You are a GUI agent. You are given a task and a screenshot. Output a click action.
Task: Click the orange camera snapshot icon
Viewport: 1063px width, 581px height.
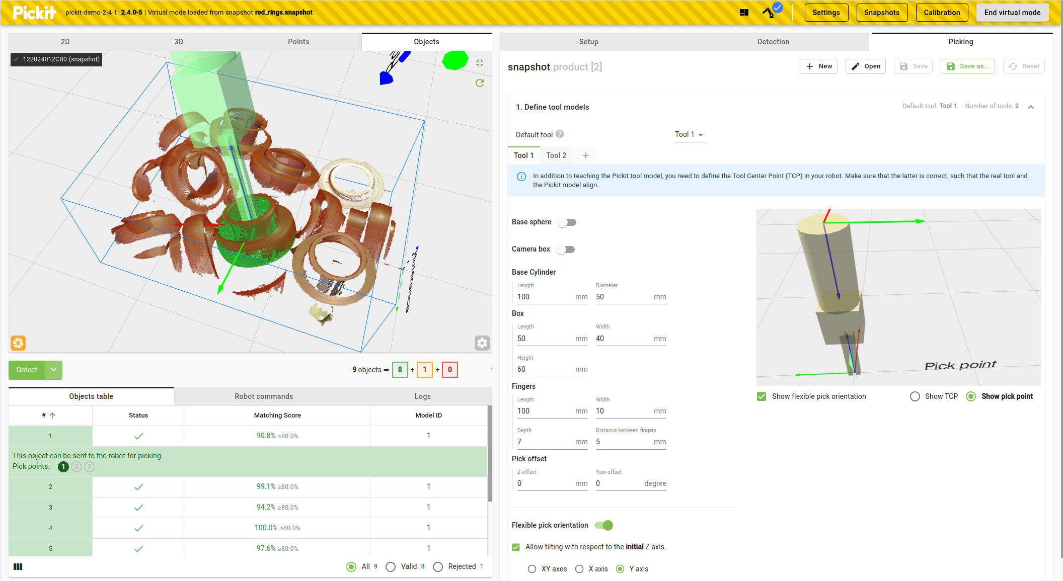click(18, 343)
